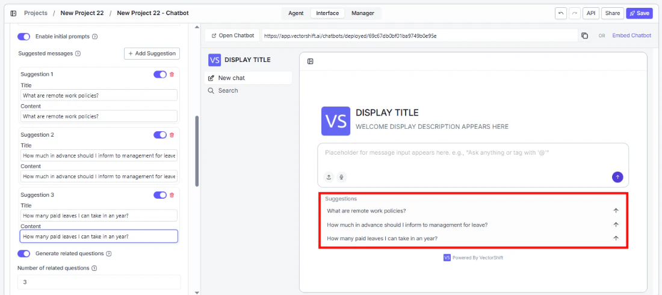Copy the chatbot URL with the copy icon

tap(585, 36)
